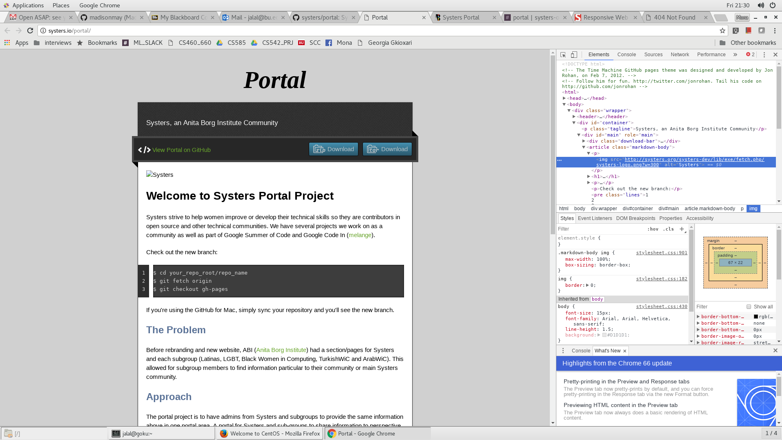Click the View Portal on GitHub link
Viewport: 782px width, 440px height.
(x=181, y=150)
